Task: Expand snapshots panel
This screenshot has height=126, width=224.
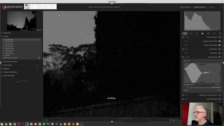Action: (2, 33)
